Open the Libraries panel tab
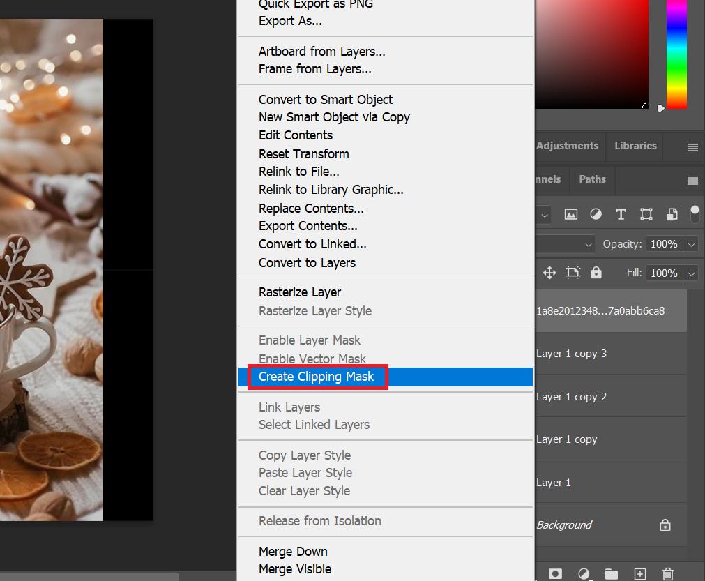 pyautogui.click(x=635, y=146)
